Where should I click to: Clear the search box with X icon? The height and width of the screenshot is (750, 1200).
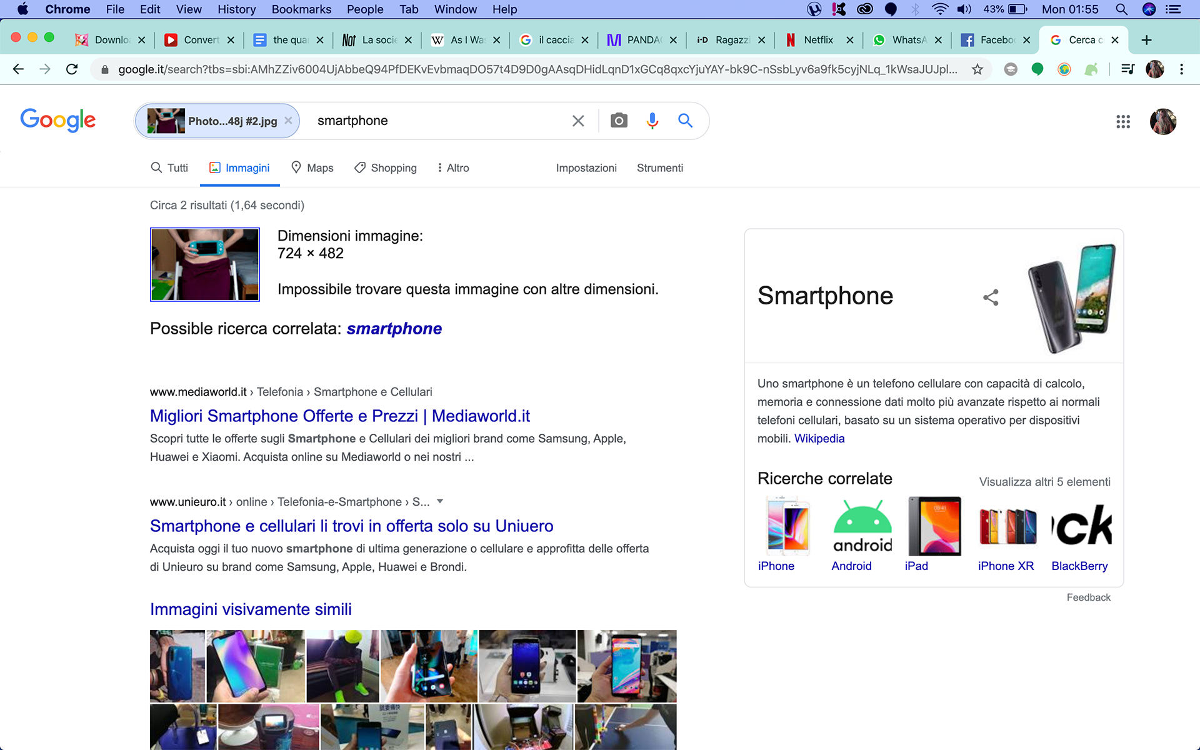578,121
